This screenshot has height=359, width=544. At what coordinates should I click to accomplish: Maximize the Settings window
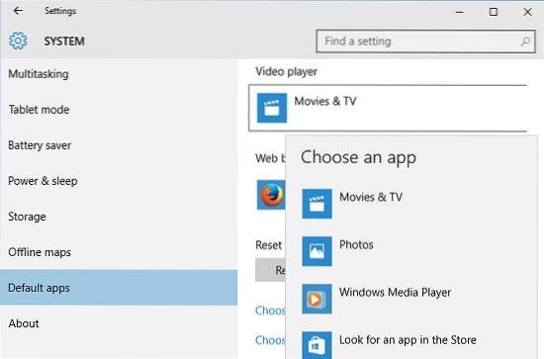(x=493, y=12)
